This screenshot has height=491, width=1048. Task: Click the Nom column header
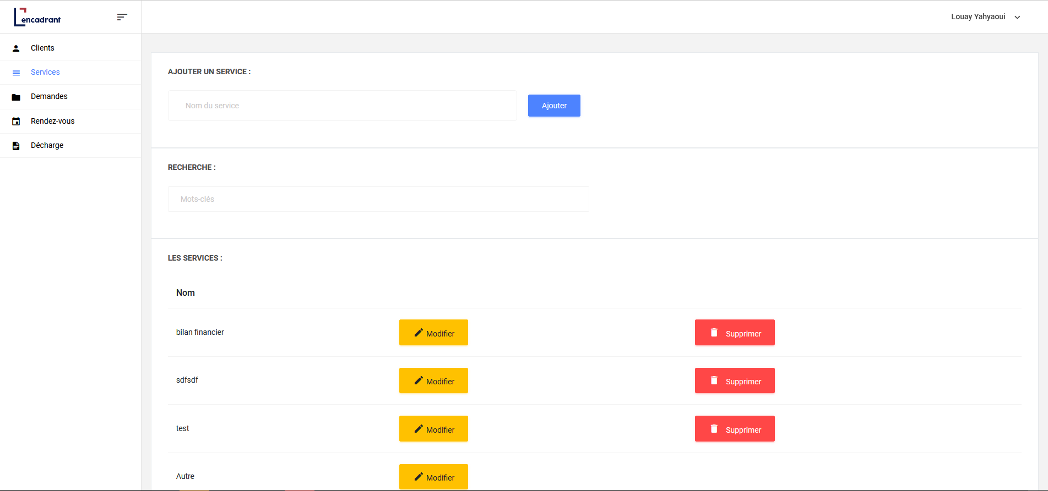coord(186,293)
